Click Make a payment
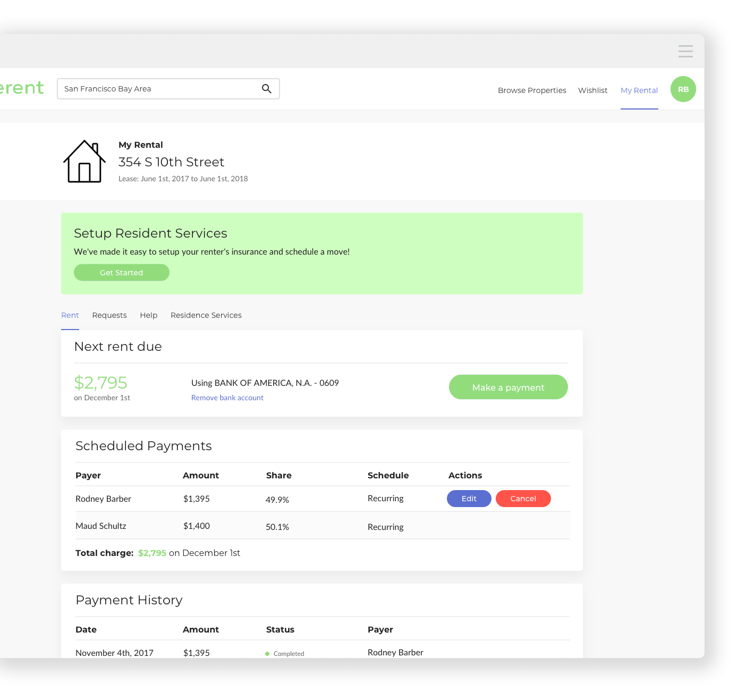Viewport: 746px width, 691px height. (x=508, y=387)
